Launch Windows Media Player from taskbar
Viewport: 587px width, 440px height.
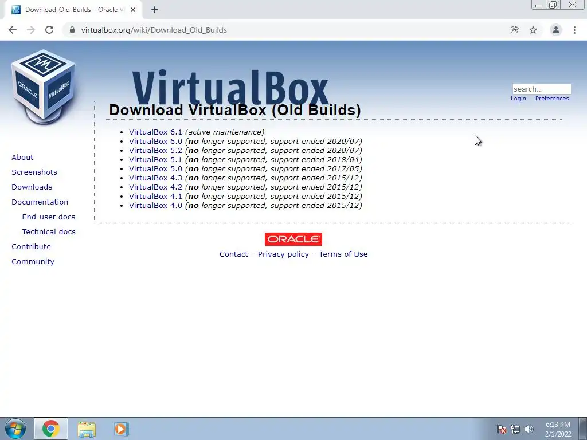(x=122, y=429)
